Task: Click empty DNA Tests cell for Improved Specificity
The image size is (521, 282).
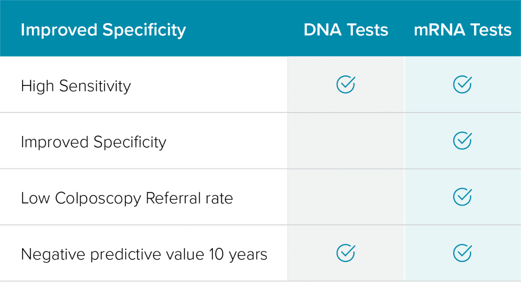Action: coord(346,141)
